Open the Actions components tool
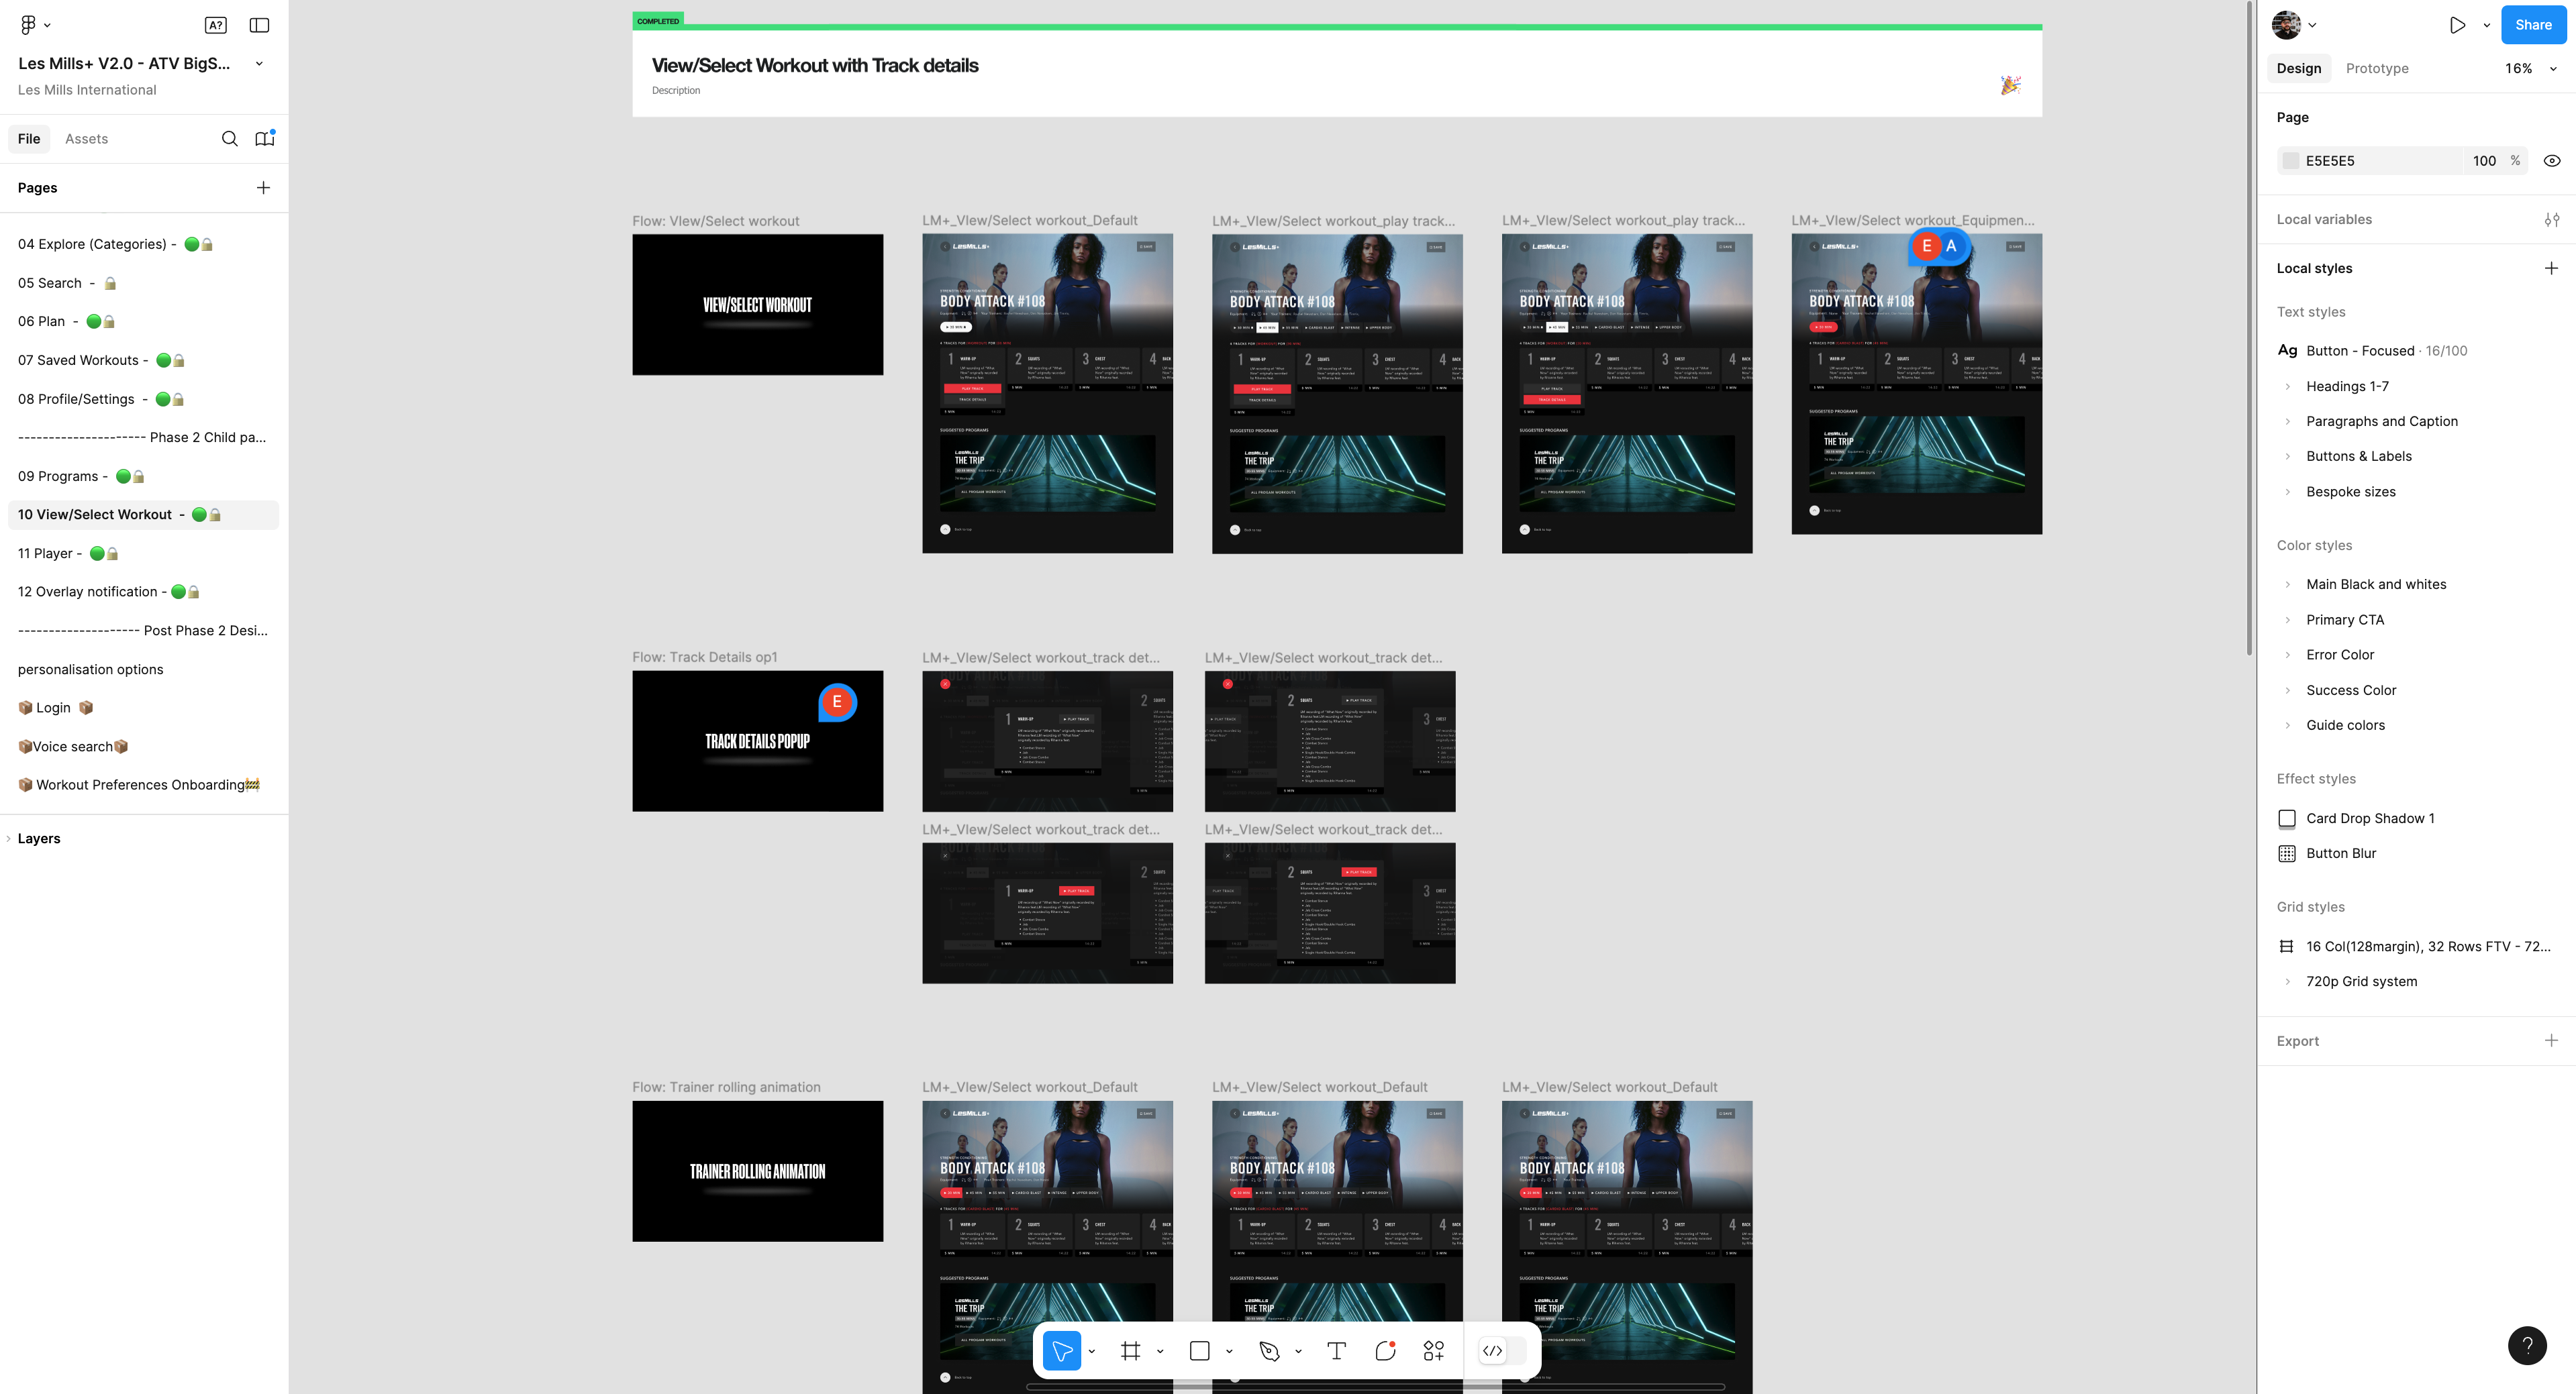Image resolution: width=2576 pixels, height=1394 pixels. coord(1433,1351)
